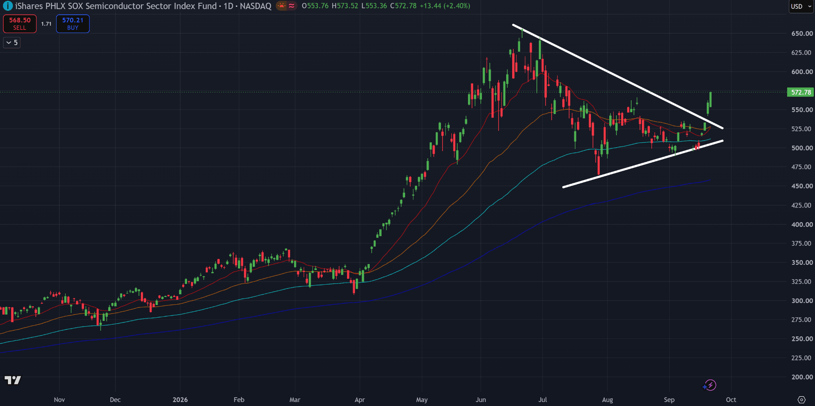Click the Dec label on the time axis
This screenshot has height=406, width=815.
point(115,400)
